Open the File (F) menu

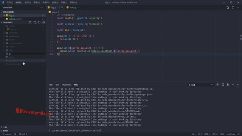pyautogui.click(x=10, y=3)
